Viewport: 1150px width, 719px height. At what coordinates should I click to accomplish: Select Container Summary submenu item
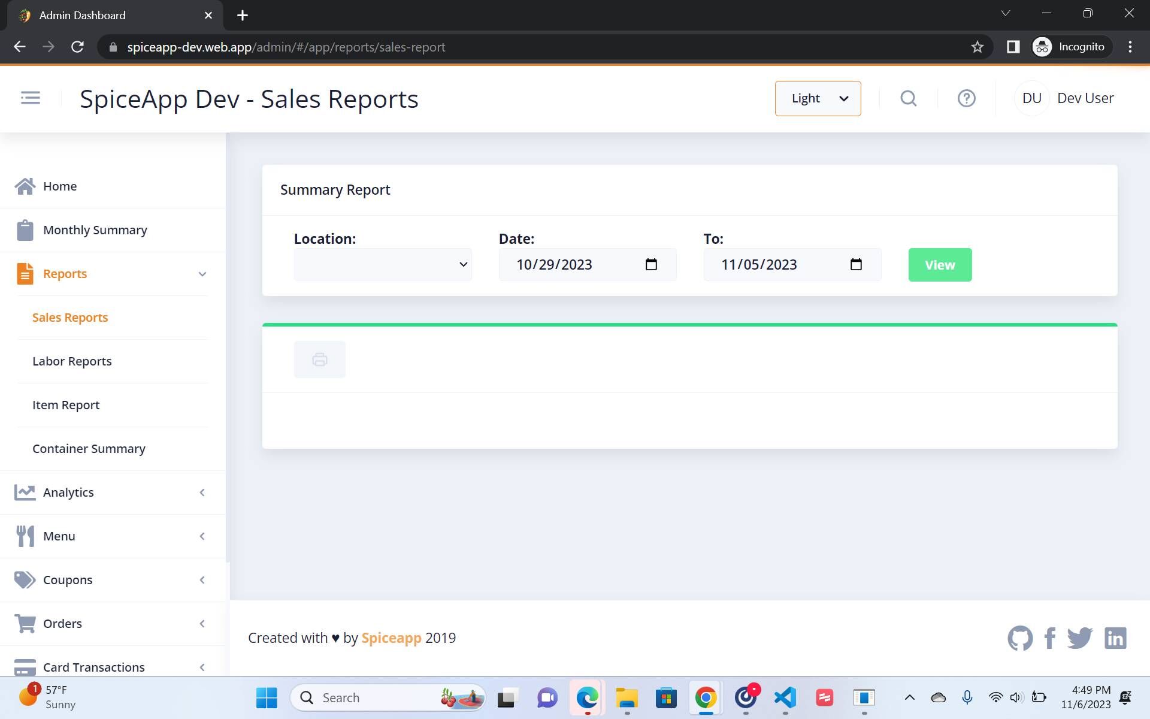[x=89, y=449]
